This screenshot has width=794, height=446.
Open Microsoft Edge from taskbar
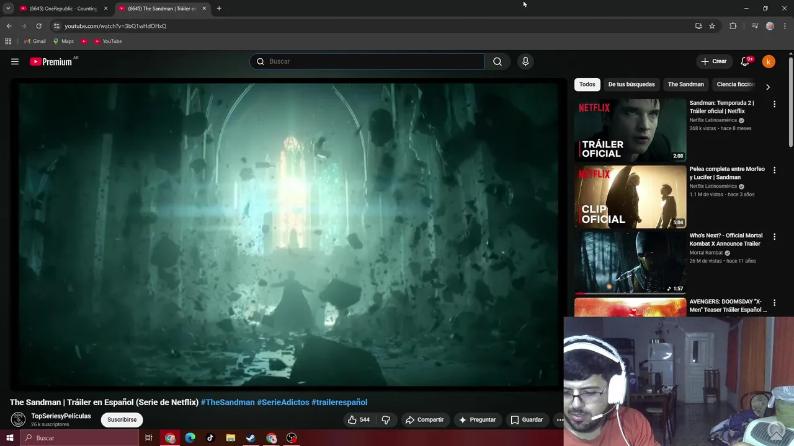(190, 438)
